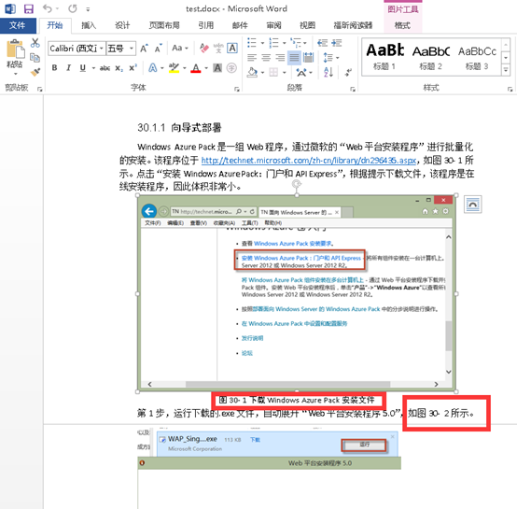Apply the Heading 1 style
This screenshot has height=509, width=517.
pos(384,56)
